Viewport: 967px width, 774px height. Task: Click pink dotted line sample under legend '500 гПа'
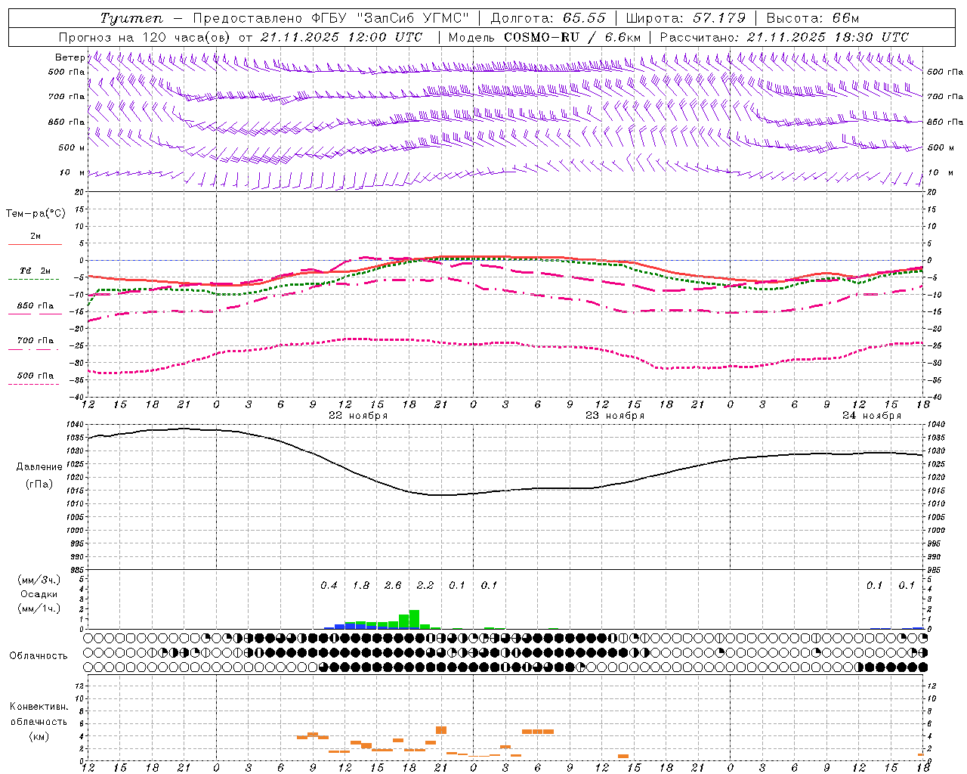click(34, 384)
